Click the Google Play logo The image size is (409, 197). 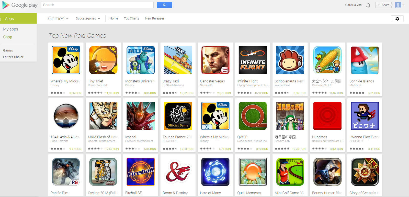pos(20,5)
